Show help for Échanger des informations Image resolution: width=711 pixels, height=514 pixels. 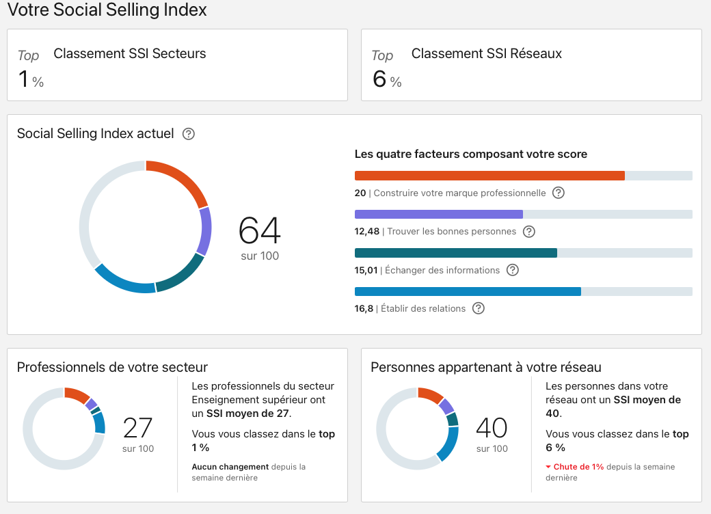pos(512,270)
